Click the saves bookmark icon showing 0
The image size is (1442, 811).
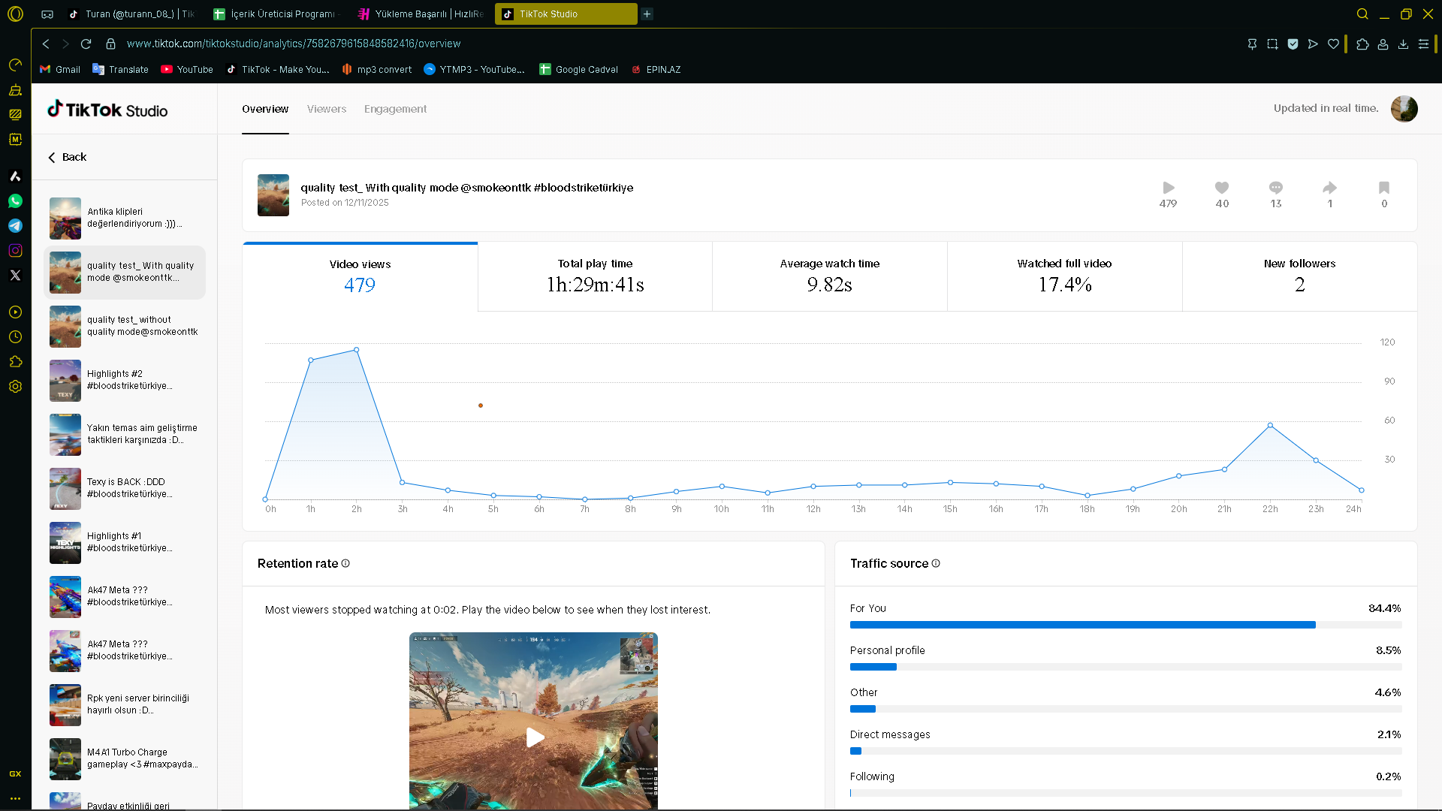[x=1384, y=188]
